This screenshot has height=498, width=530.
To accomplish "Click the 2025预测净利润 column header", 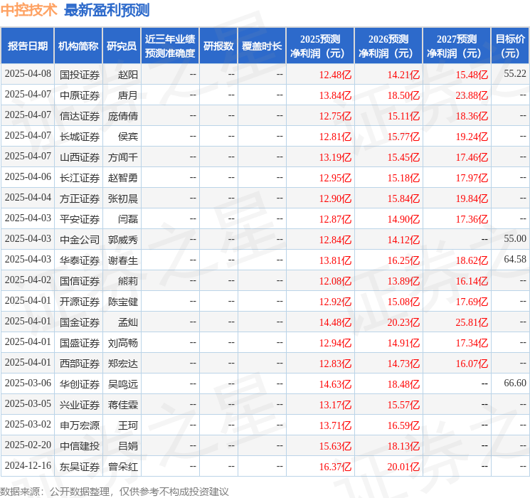I will pyautogui.click(x=320, y=46).
